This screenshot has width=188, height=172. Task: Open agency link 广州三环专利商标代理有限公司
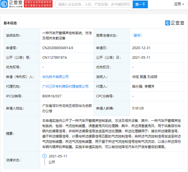pyautogui.click(x=65, y=86)
